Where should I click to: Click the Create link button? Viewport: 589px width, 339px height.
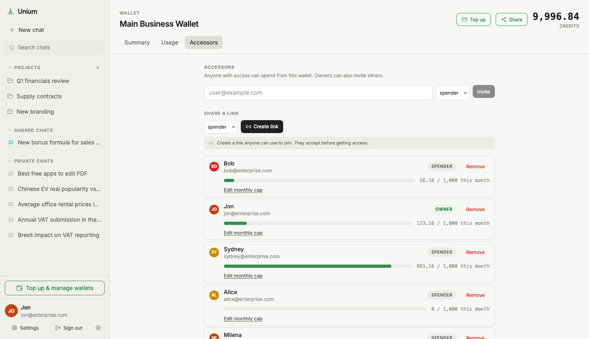[262, 127]
